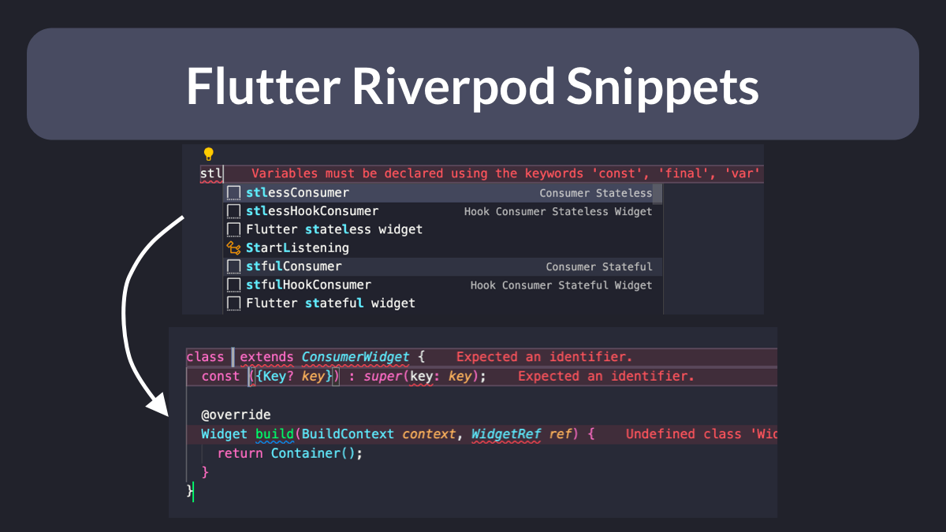Click the 'Consumer Stateless' description text
This screenshot has height=532, width=946.
coord(596,193)
